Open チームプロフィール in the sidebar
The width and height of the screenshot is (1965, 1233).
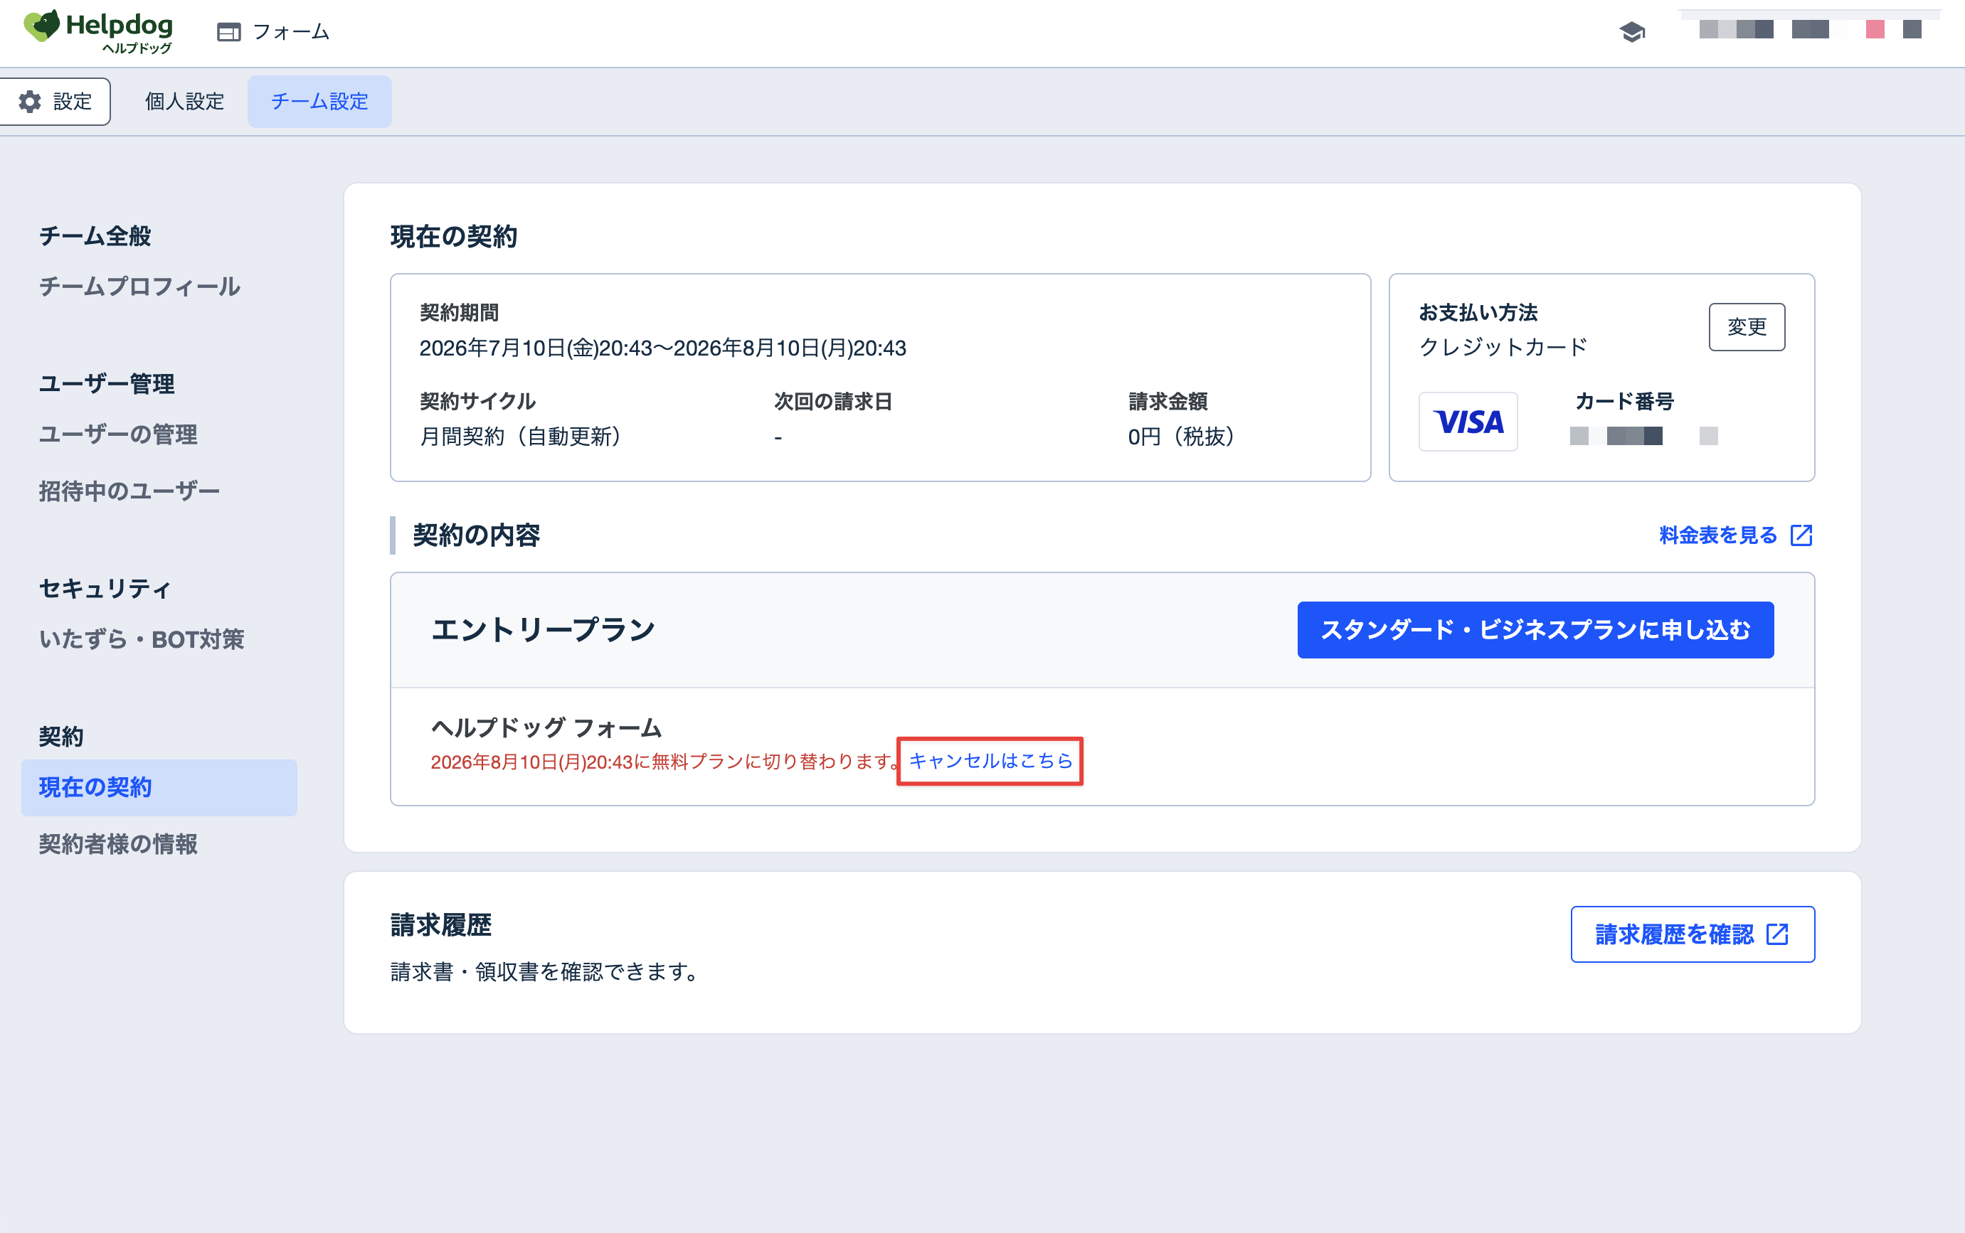coord(139,287)
